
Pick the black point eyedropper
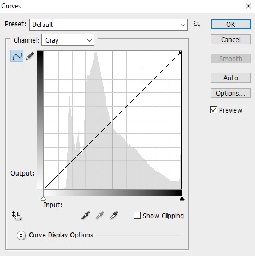click(86, 216)
